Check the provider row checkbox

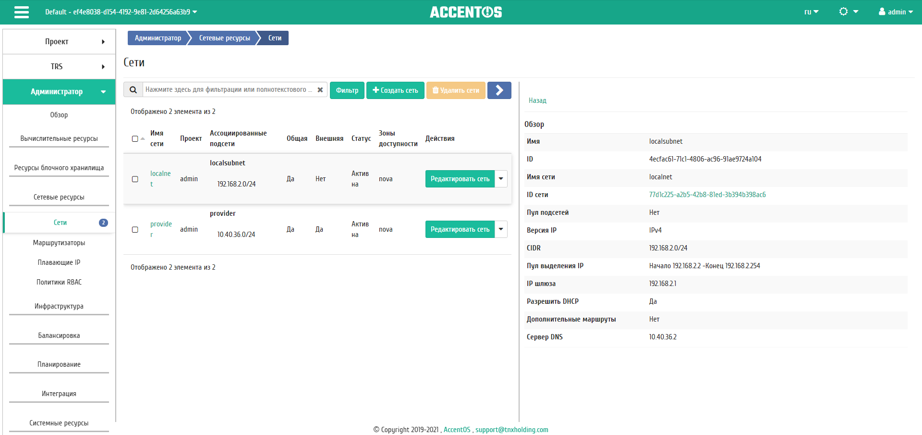135,230
